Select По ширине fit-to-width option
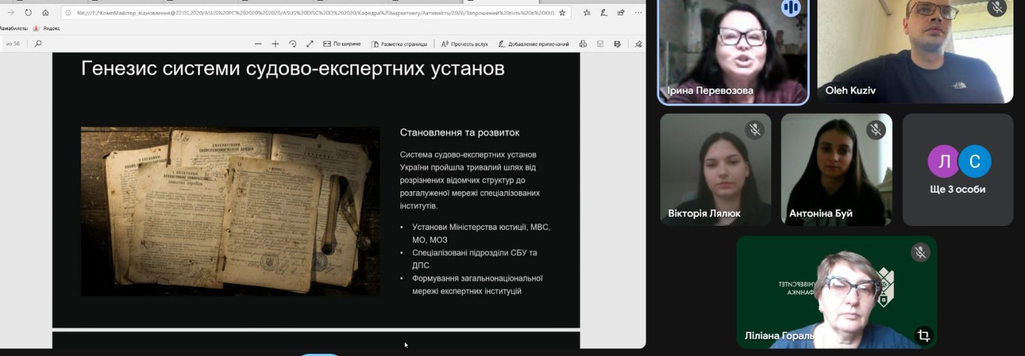 pos(342,44)
